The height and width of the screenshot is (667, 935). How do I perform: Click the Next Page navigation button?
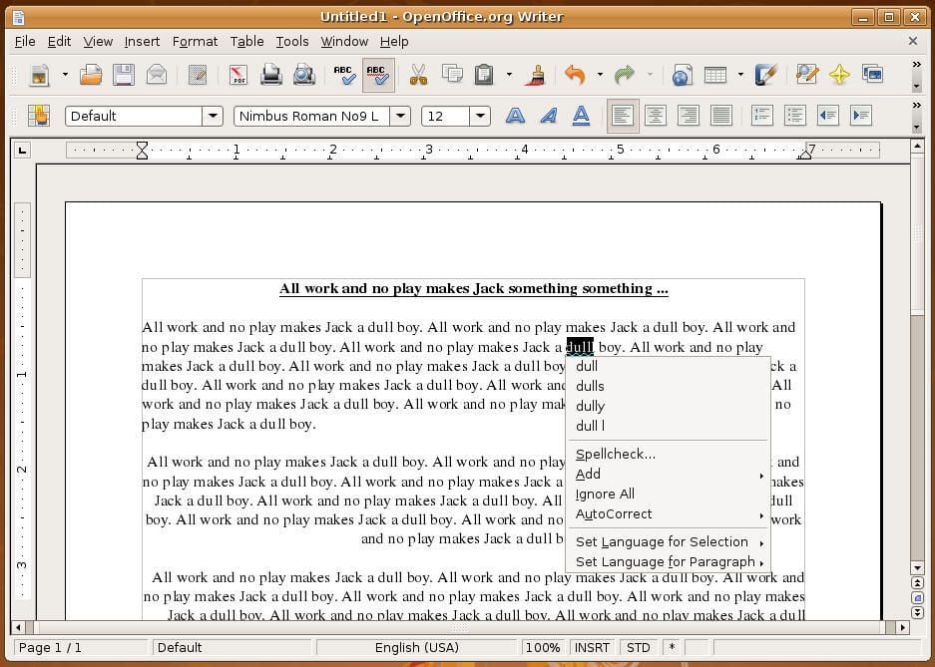click(x=917, y=612)
